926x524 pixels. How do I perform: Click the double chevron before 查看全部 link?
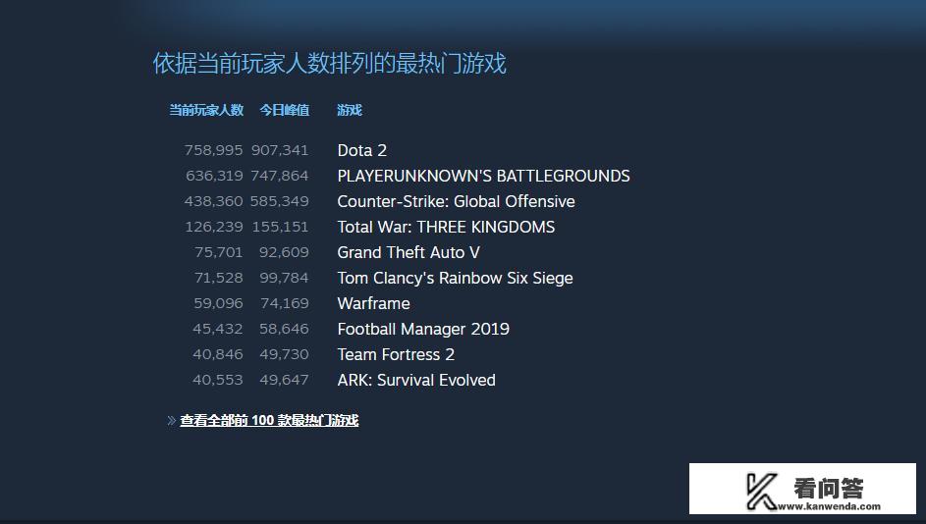[172, 421]
